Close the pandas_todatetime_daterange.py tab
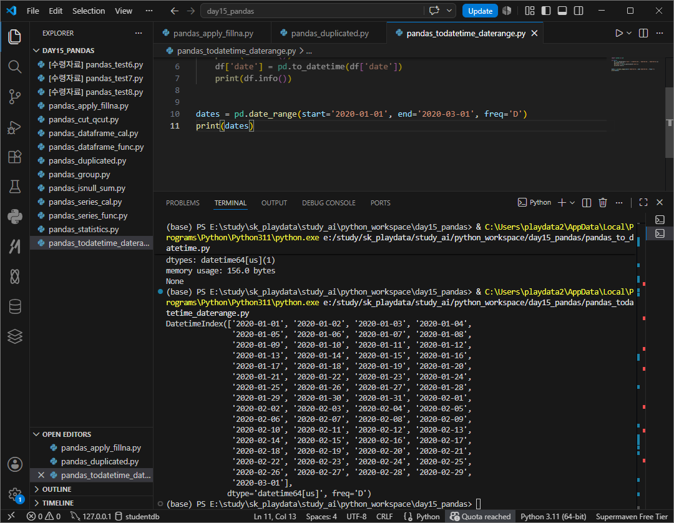The width and height of the screenshot is (674, 523). [534, 33]
